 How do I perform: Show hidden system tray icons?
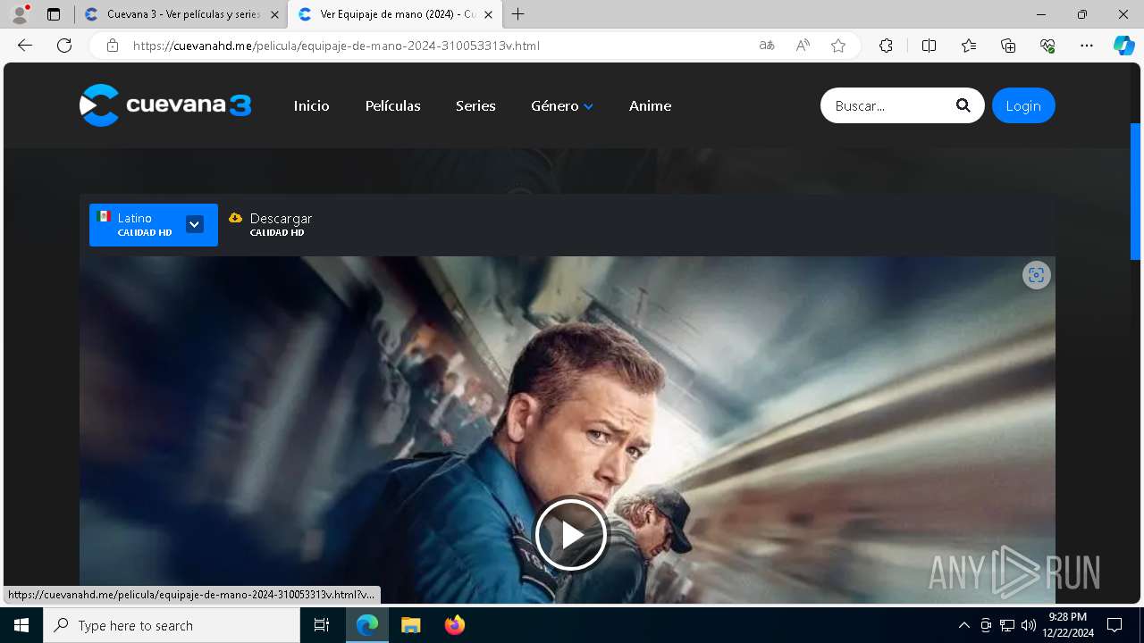tap(963, 625)
